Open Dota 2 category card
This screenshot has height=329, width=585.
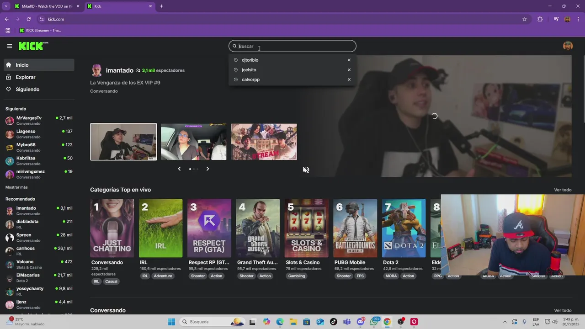(404, 228)
